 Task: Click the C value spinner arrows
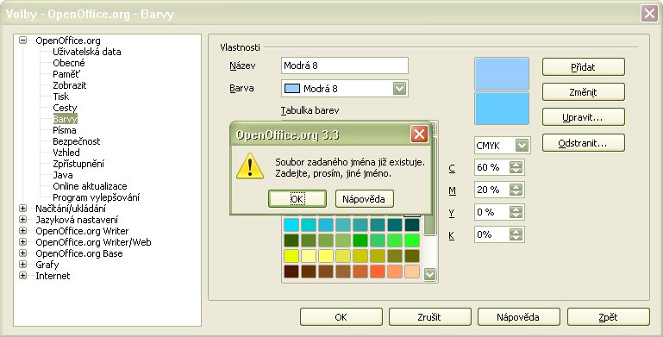tap(516, 167)
